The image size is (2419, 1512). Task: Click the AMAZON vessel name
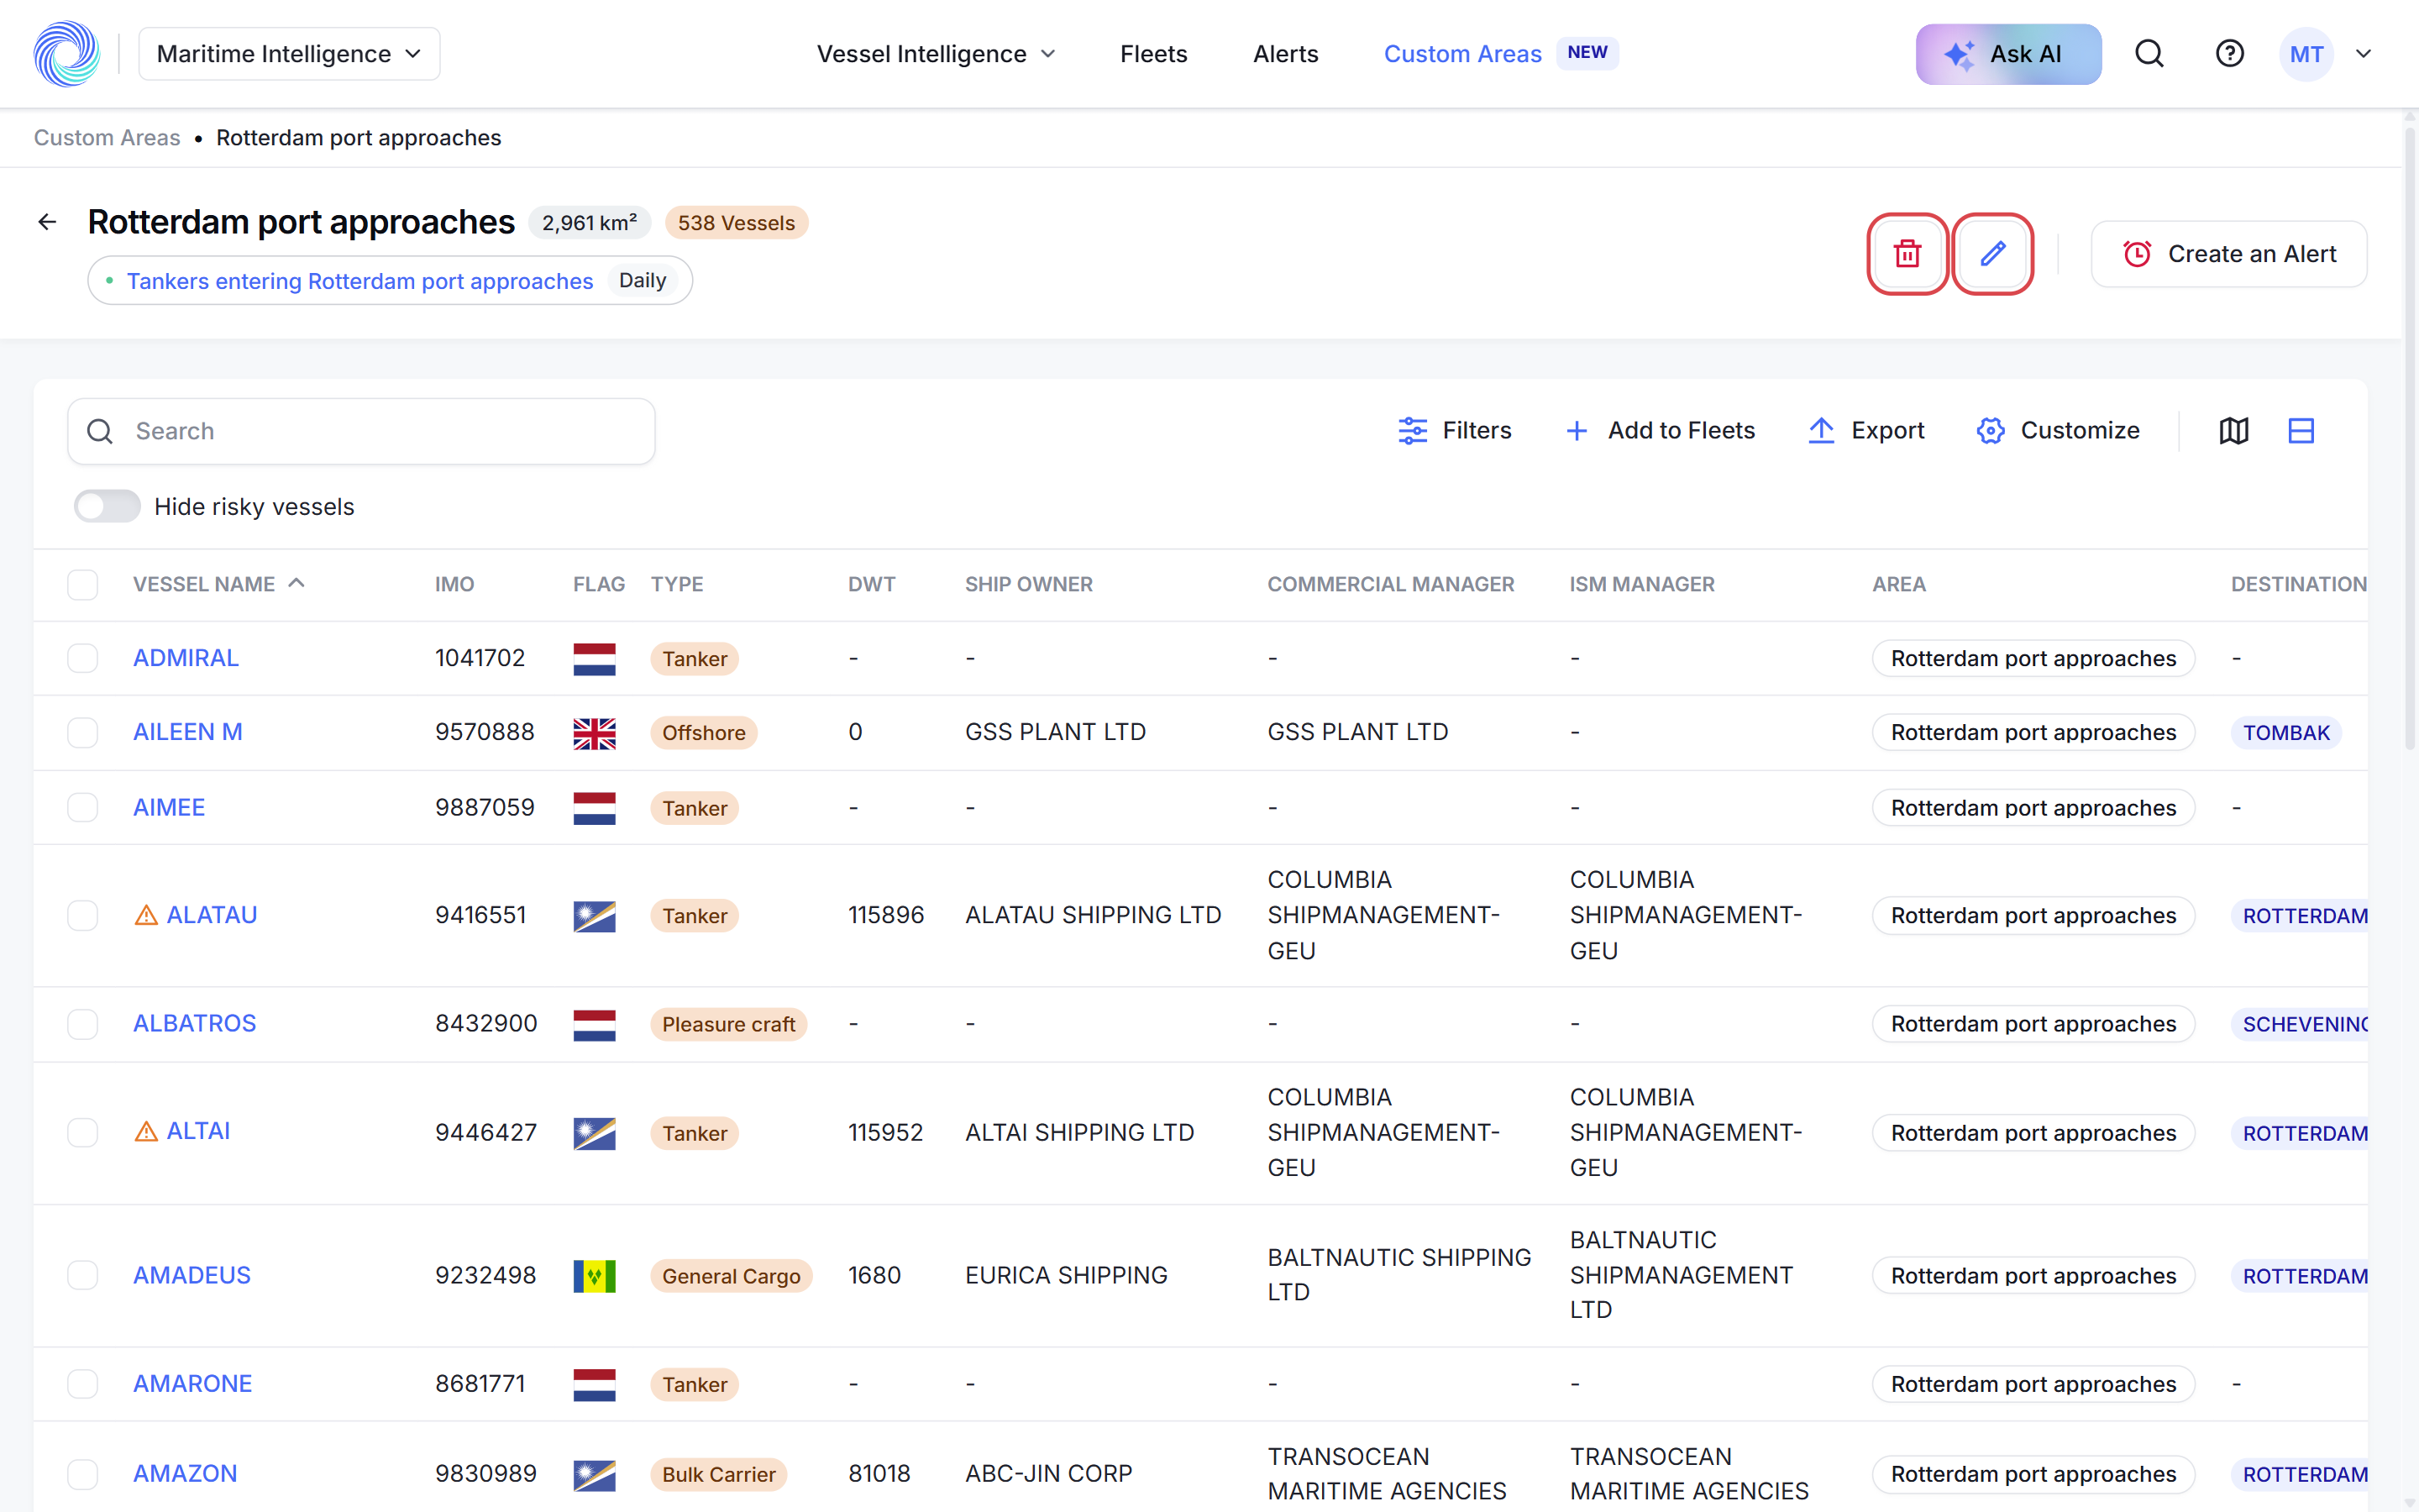[185, 1473]
